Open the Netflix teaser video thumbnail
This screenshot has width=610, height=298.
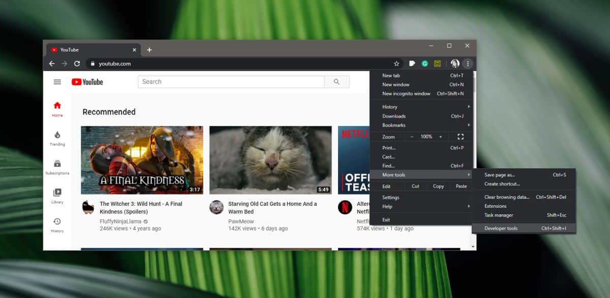[x=354, y=160]
